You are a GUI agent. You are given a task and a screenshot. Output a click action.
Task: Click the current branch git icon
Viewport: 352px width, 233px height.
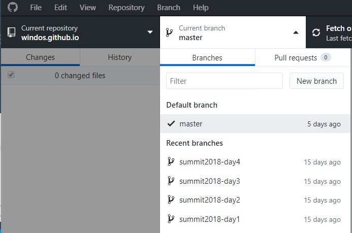click(x=169, y=32)
